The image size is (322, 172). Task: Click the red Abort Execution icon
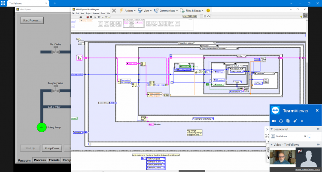88,17
